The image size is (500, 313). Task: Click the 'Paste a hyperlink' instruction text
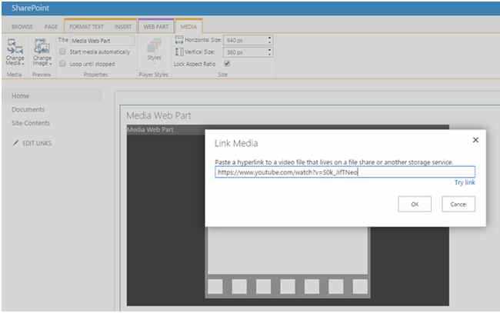click(334, 162)
